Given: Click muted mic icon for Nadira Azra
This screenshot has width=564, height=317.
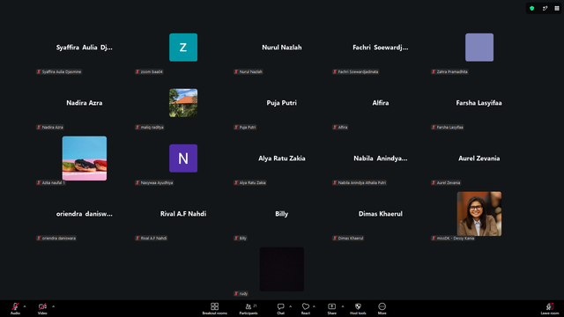Looking at the screenshot, I should (39, 127).
